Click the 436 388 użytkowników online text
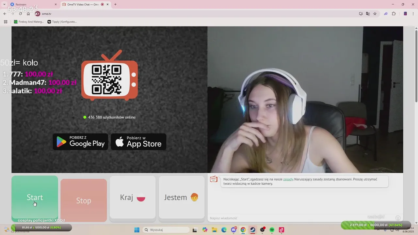This screenshot has width=418, height=235. [x=112, y=117]
